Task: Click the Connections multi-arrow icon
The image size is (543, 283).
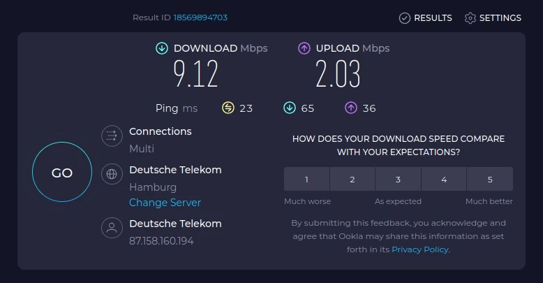Action: coord(111,136)
